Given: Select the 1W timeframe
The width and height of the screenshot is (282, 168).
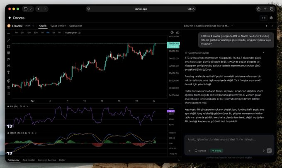Looking at the screenshot, I should click(59, 32).
